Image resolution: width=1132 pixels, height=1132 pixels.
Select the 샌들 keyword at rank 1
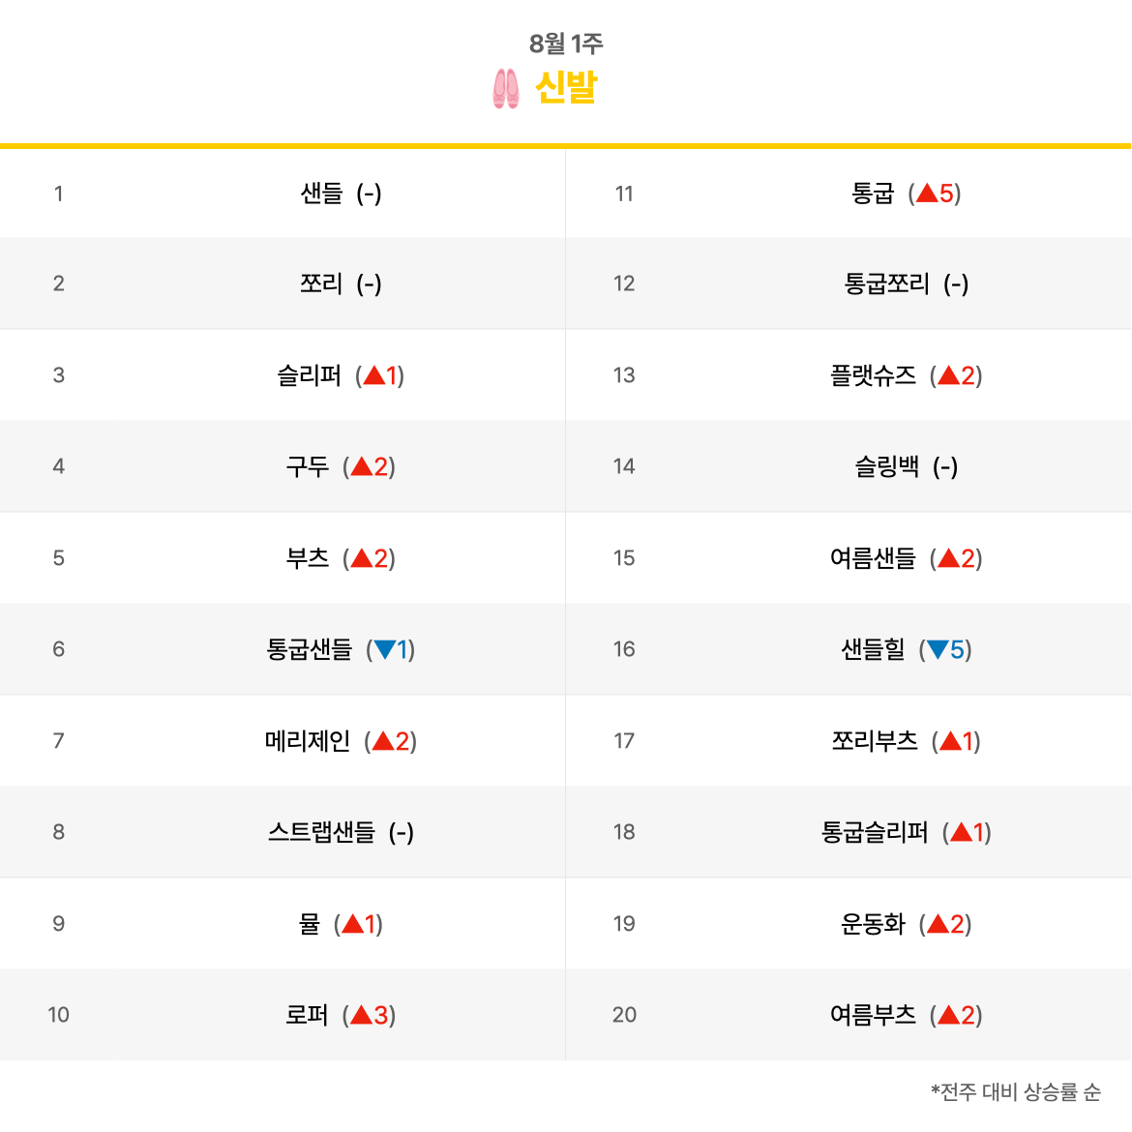[x=321, y=194]
